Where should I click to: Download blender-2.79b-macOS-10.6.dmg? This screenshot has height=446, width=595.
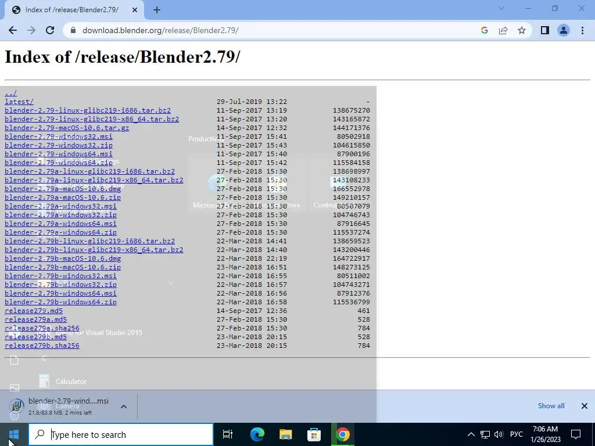point(63,258)
